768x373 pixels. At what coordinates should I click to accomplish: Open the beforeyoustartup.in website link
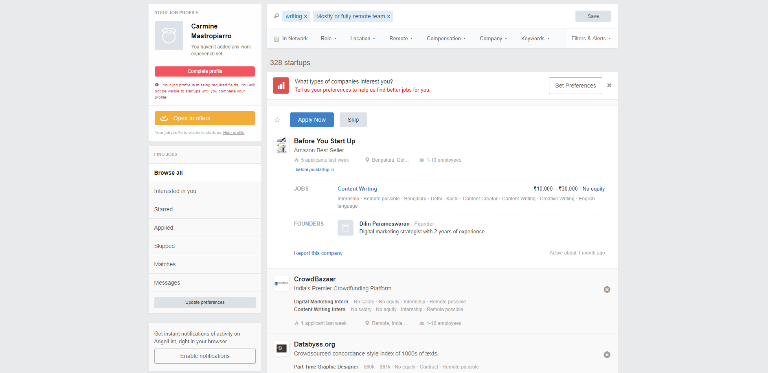tap(315, 169)
